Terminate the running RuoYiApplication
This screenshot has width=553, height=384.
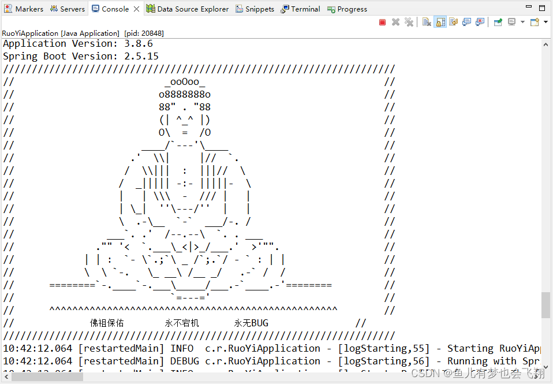click(x=382, y=23)
